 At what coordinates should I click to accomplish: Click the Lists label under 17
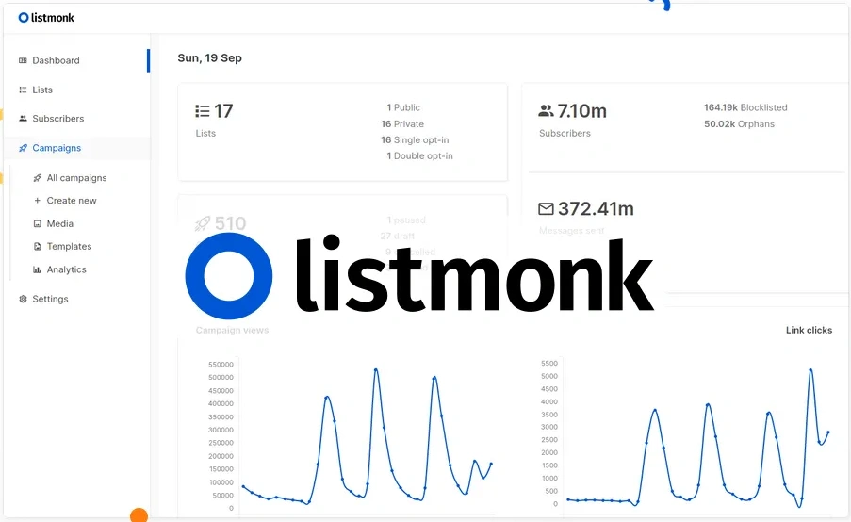(205, 133)
